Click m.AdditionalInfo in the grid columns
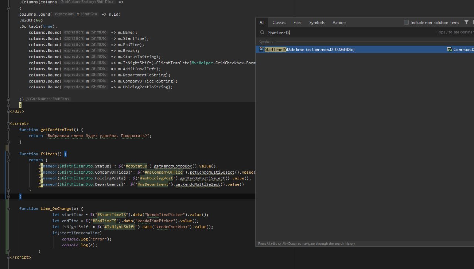This screenshot has height=269, width=474. pos(138,69)
